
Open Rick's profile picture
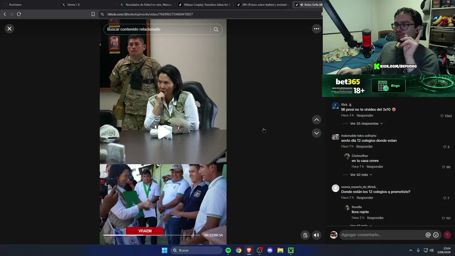pos(335,106)
